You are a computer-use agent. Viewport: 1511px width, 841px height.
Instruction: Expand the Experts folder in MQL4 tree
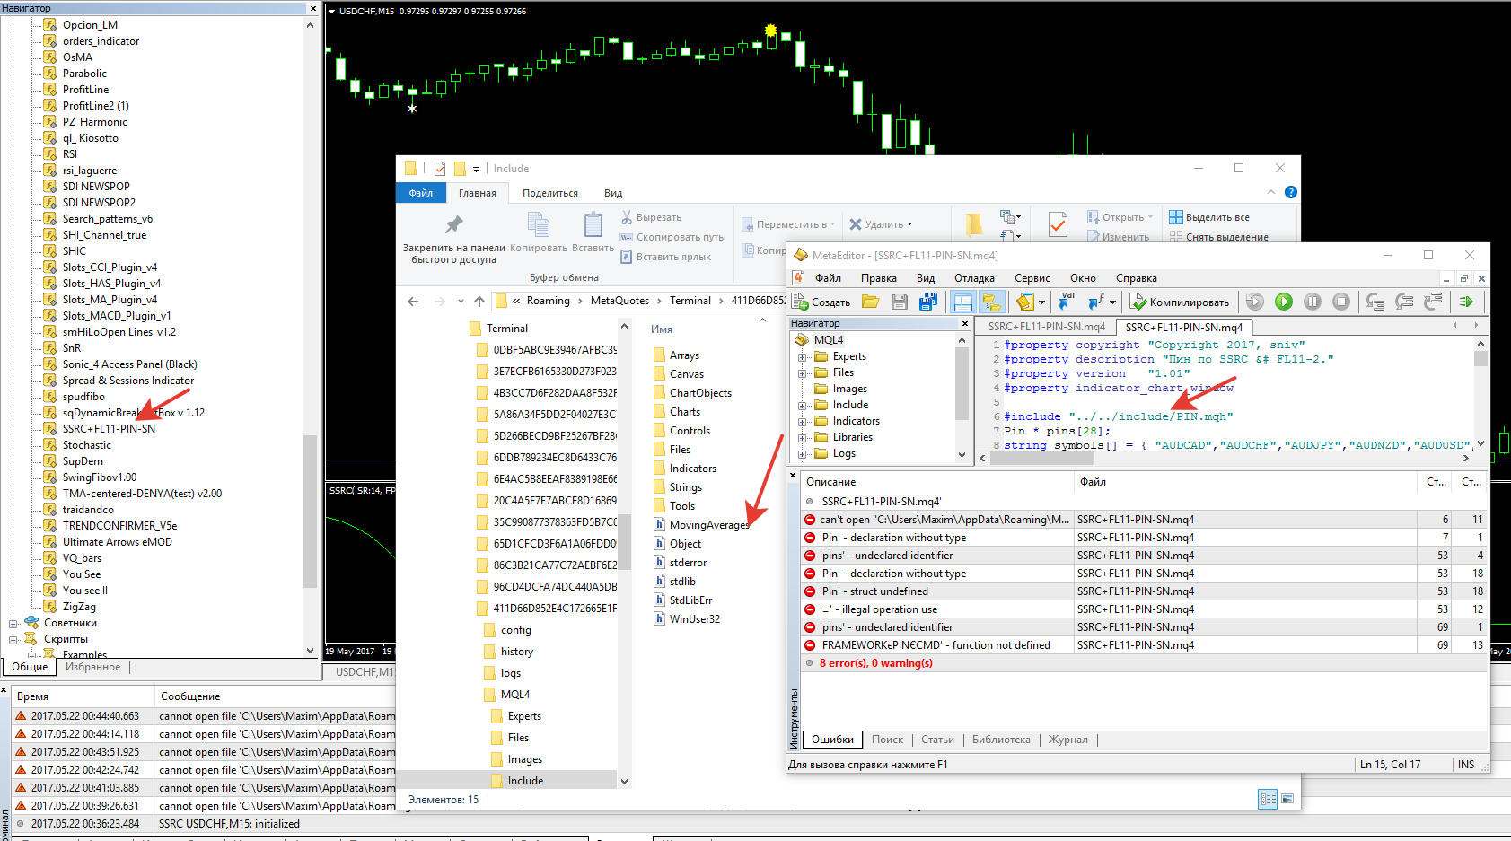[803, 356]
